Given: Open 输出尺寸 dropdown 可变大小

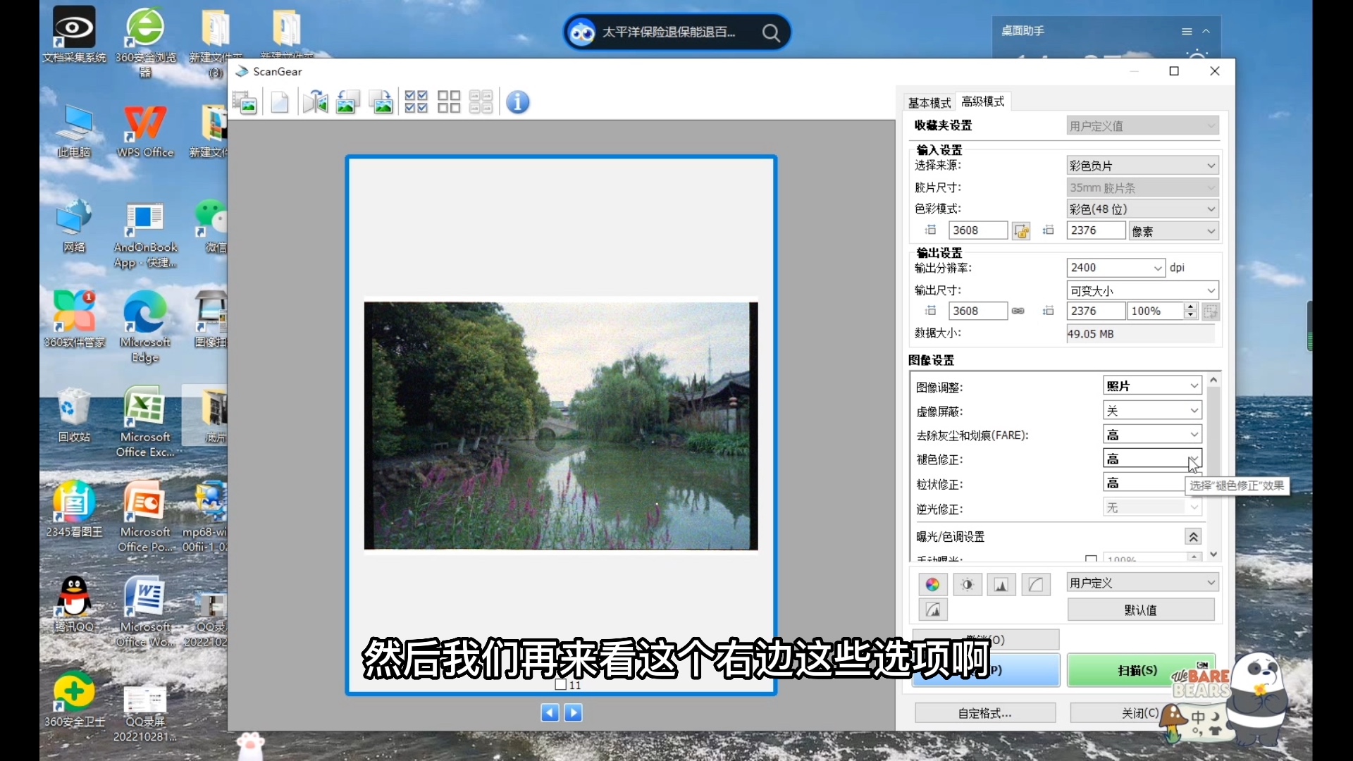Looking at the screenshot, I should (x=1142, y=290).
